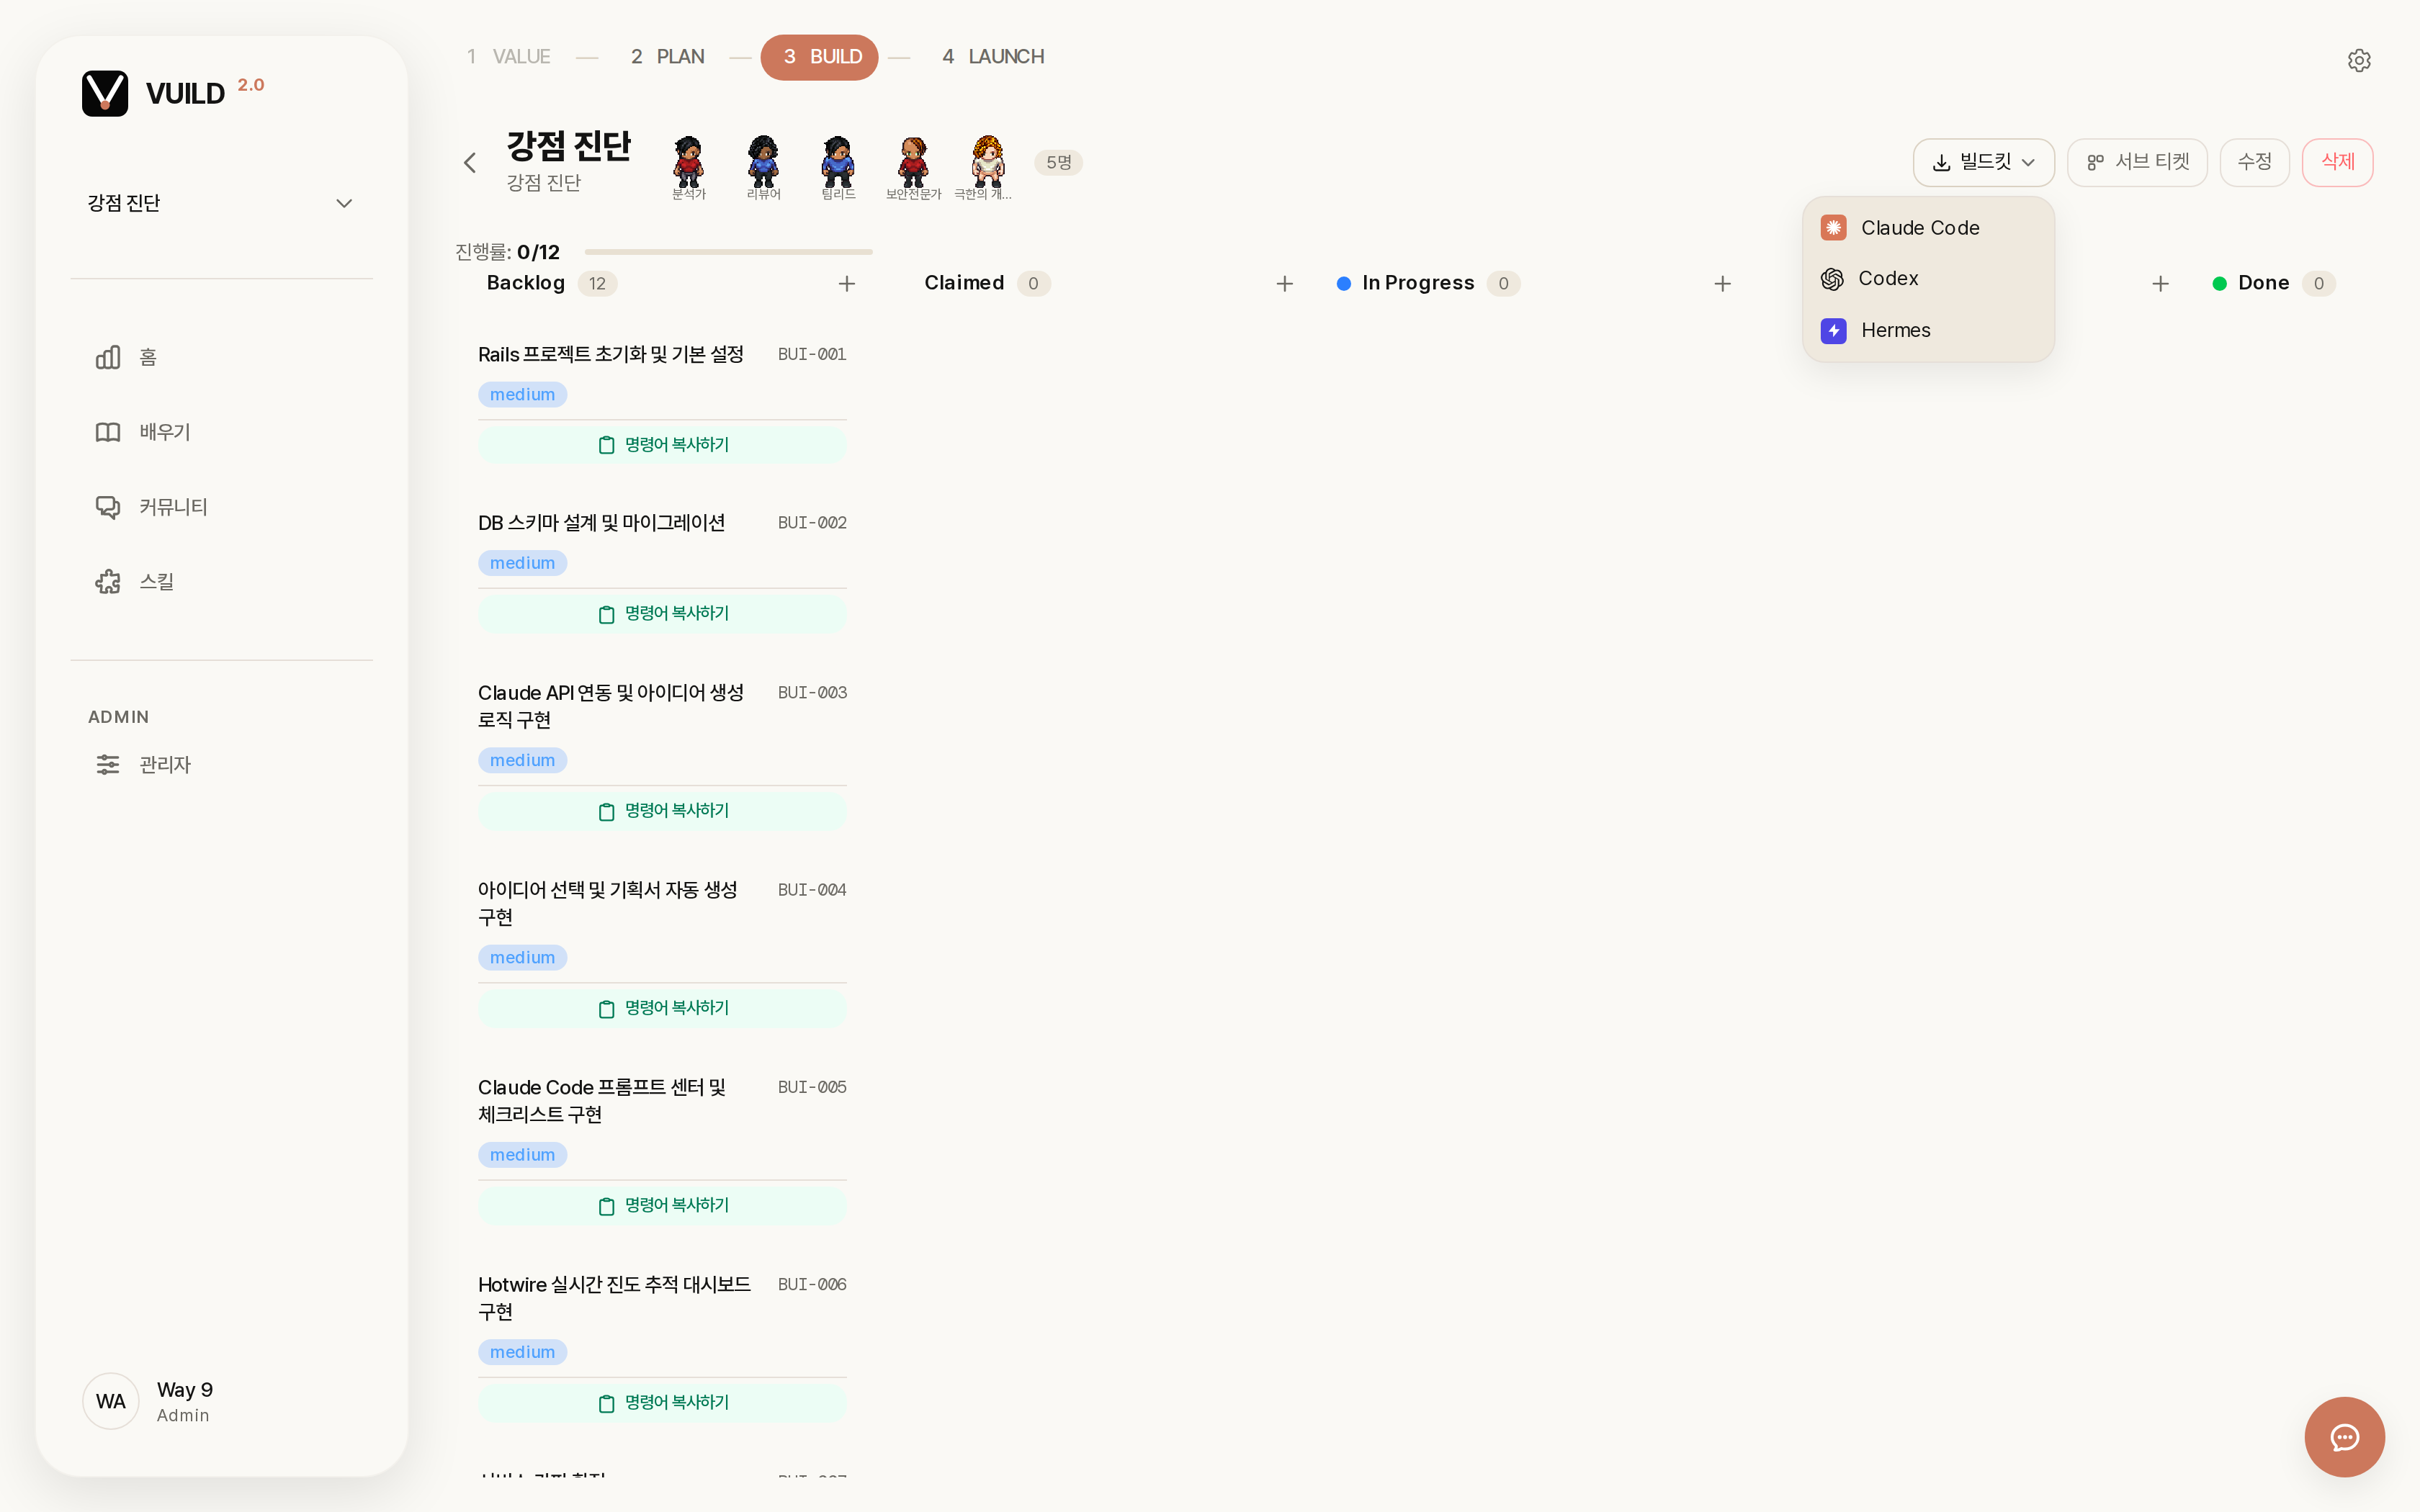Click the 진행률 progress bar
The width and height of the screenshot is (2420, 1512).
[728, 252]
